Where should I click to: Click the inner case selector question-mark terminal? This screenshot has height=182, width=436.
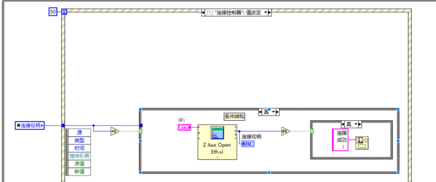312,131
